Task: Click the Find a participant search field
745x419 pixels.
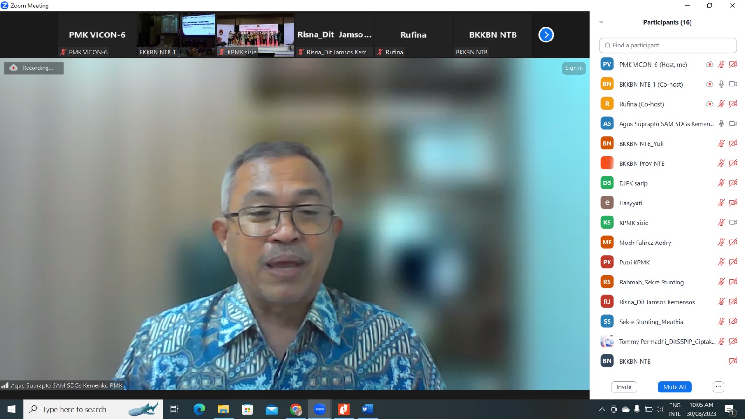Action: (x=668, y=45)
